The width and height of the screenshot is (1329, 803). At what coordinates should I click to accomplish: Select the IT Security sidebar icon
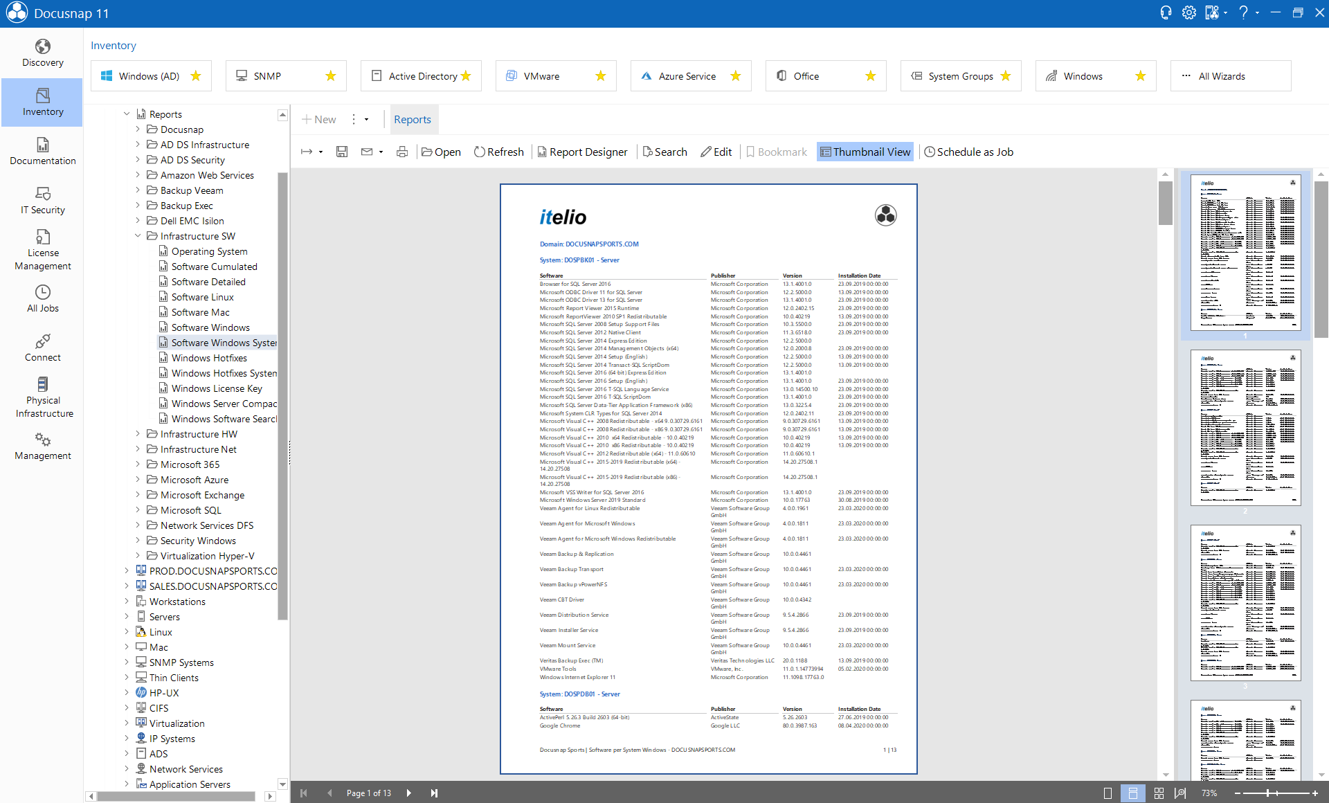pos(42,201)
